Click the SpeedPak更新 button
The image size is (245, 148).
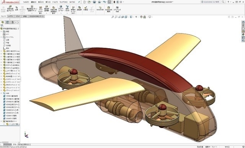point(109,9)
